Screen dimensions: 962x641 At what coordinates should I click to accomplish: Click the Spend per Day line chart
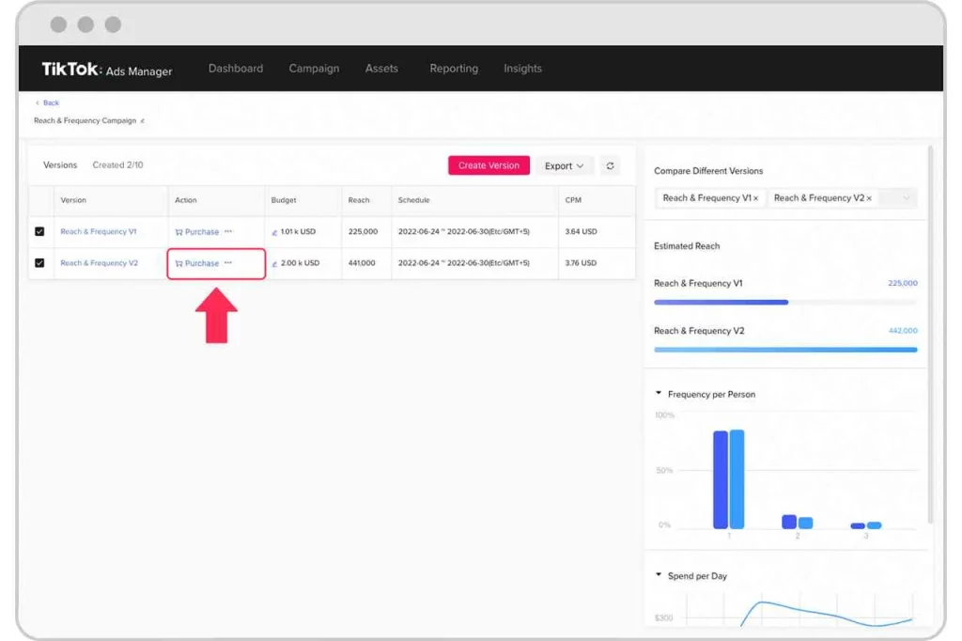point(799,610)
